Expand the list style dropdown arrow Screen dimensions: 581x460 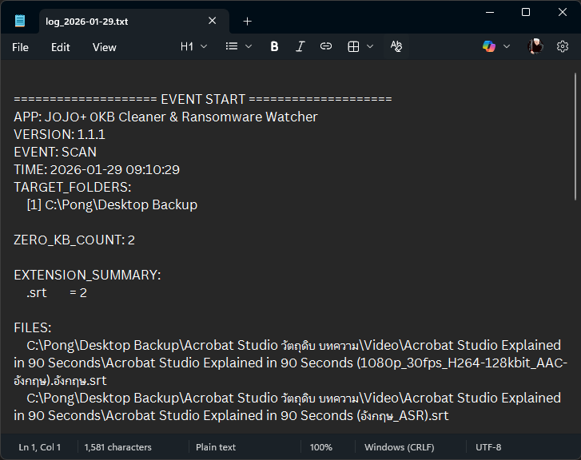click(x=249, y=46)
